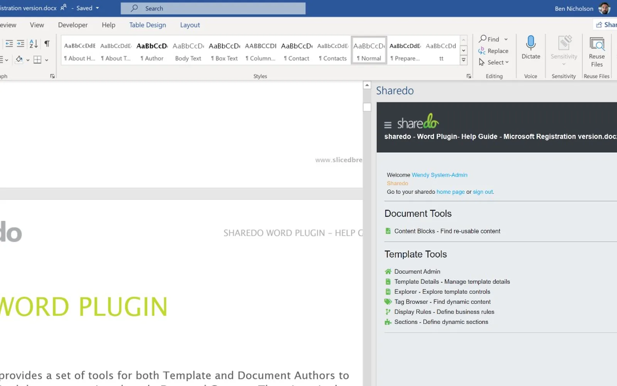Open the Shading color dropdown arrow
This screenshot has height=386, width=617.
pyautogui.click(x=28, y=60)
